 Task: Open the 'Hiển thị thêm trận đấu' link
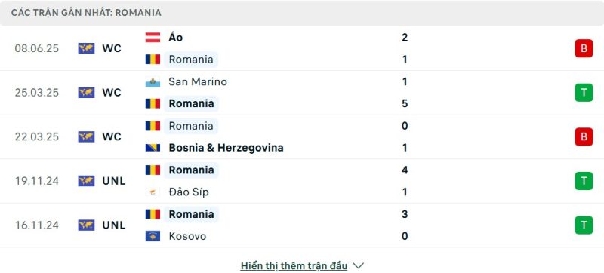pyautogui.click(x=294, y=265)
